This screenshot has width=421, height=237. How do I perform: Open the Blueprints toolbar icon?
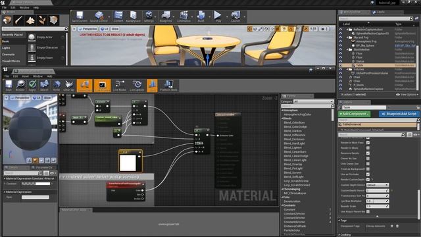pos(166,16)
